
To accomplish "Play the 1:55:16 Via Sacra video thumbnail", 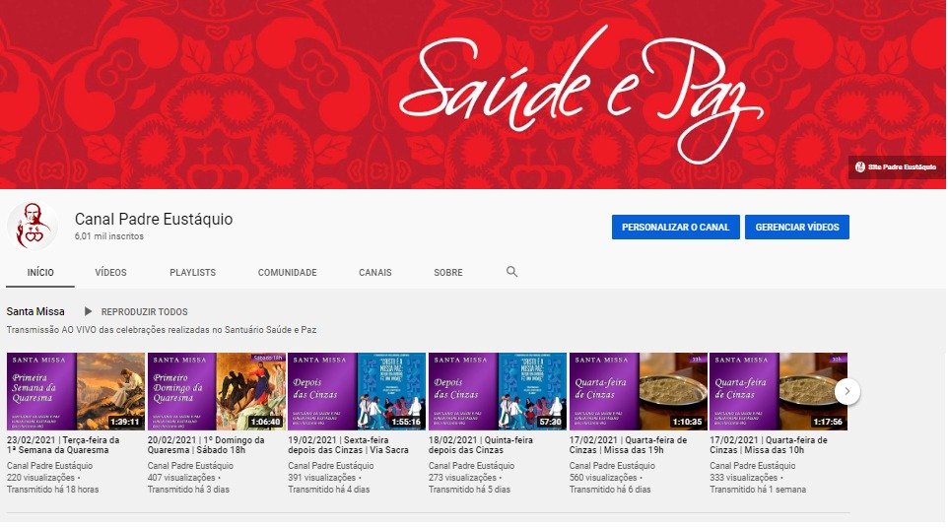I will (357, 391).
